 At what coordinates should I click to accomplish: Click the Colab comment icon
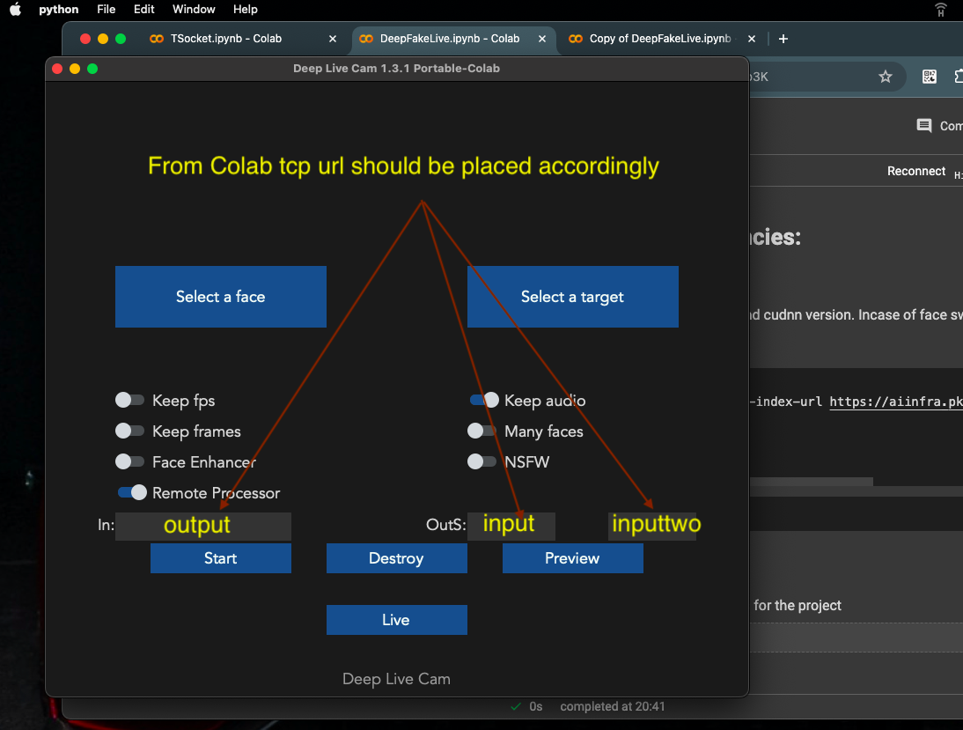(x=924, y=126)
